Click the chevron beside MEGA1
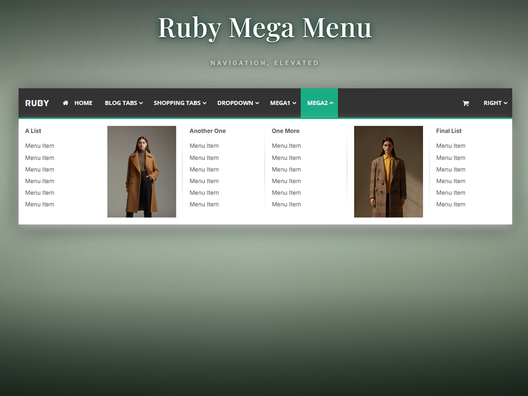The image size is (528, 396). [x=294, y=103]
